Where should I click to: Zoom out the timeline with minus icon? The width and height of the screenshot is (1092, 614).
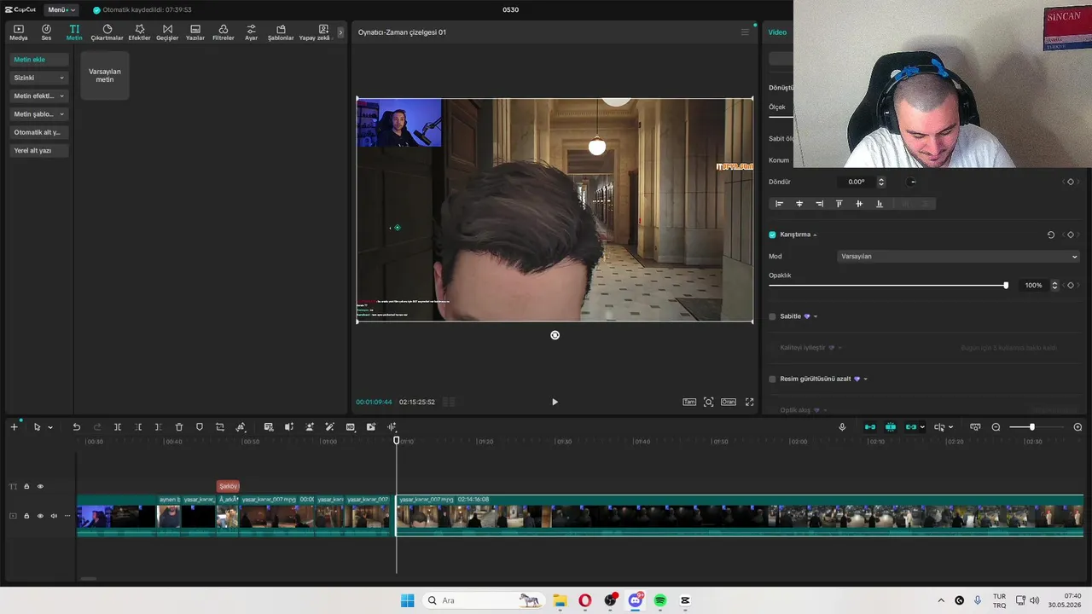coord(996,427)
